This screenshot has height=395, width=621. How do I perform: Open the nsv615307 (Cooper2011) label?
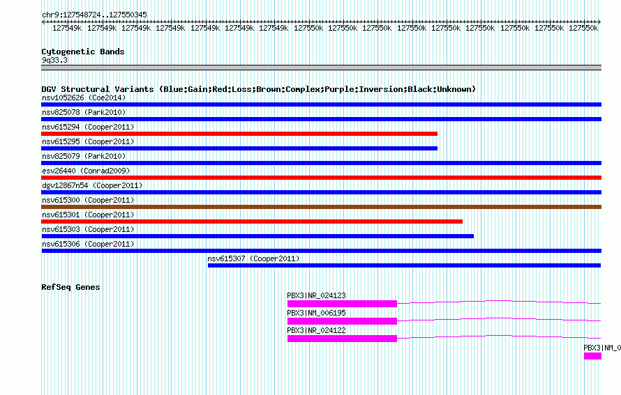point(253,258)
